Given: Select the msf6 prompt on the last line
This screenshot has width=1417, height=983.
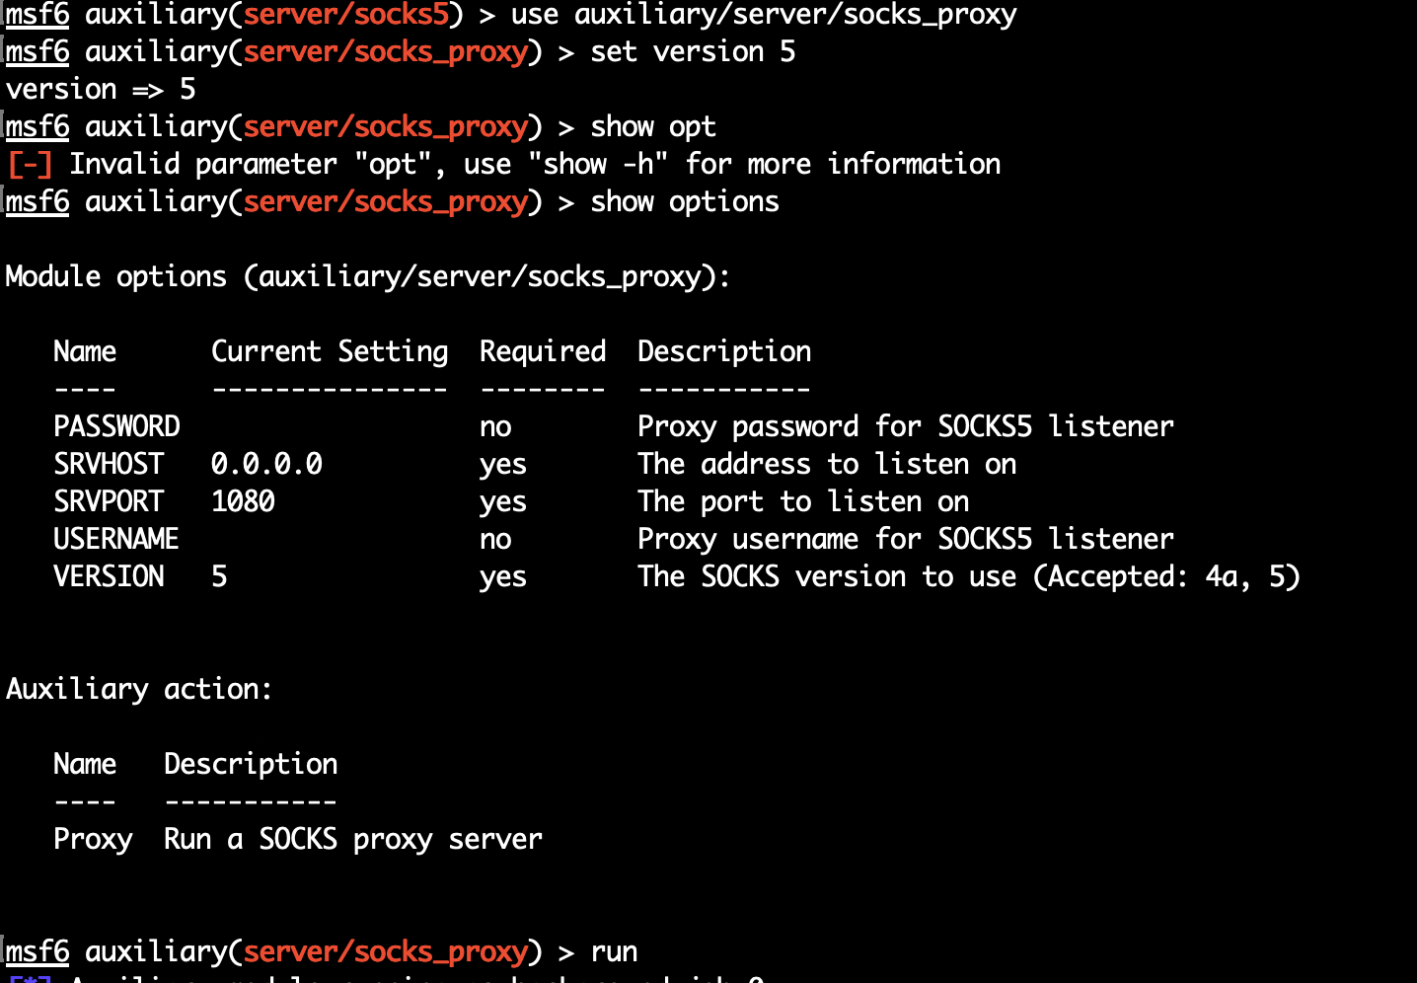Looking at the screenshot, I should pyautogui.click(x=37, y=950).
